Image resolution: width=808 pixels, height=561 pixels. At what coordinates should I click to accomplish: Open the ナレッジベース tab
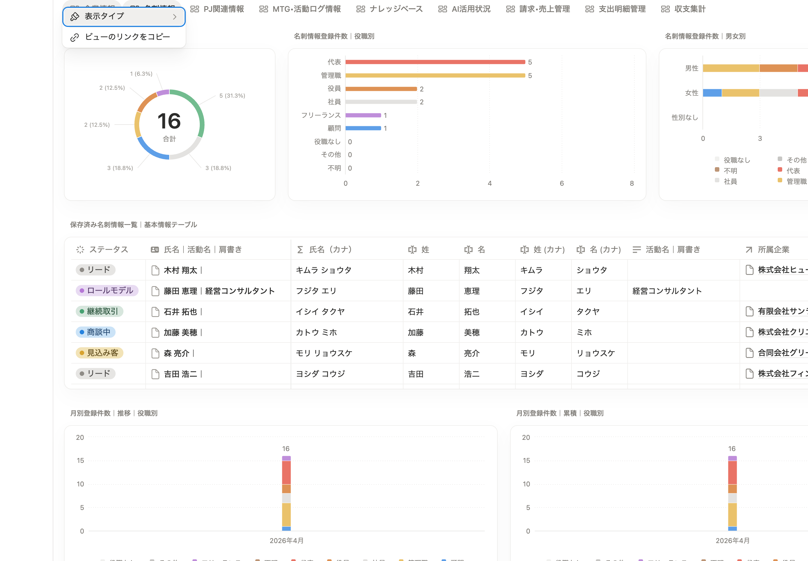click(x=390, y=9)
